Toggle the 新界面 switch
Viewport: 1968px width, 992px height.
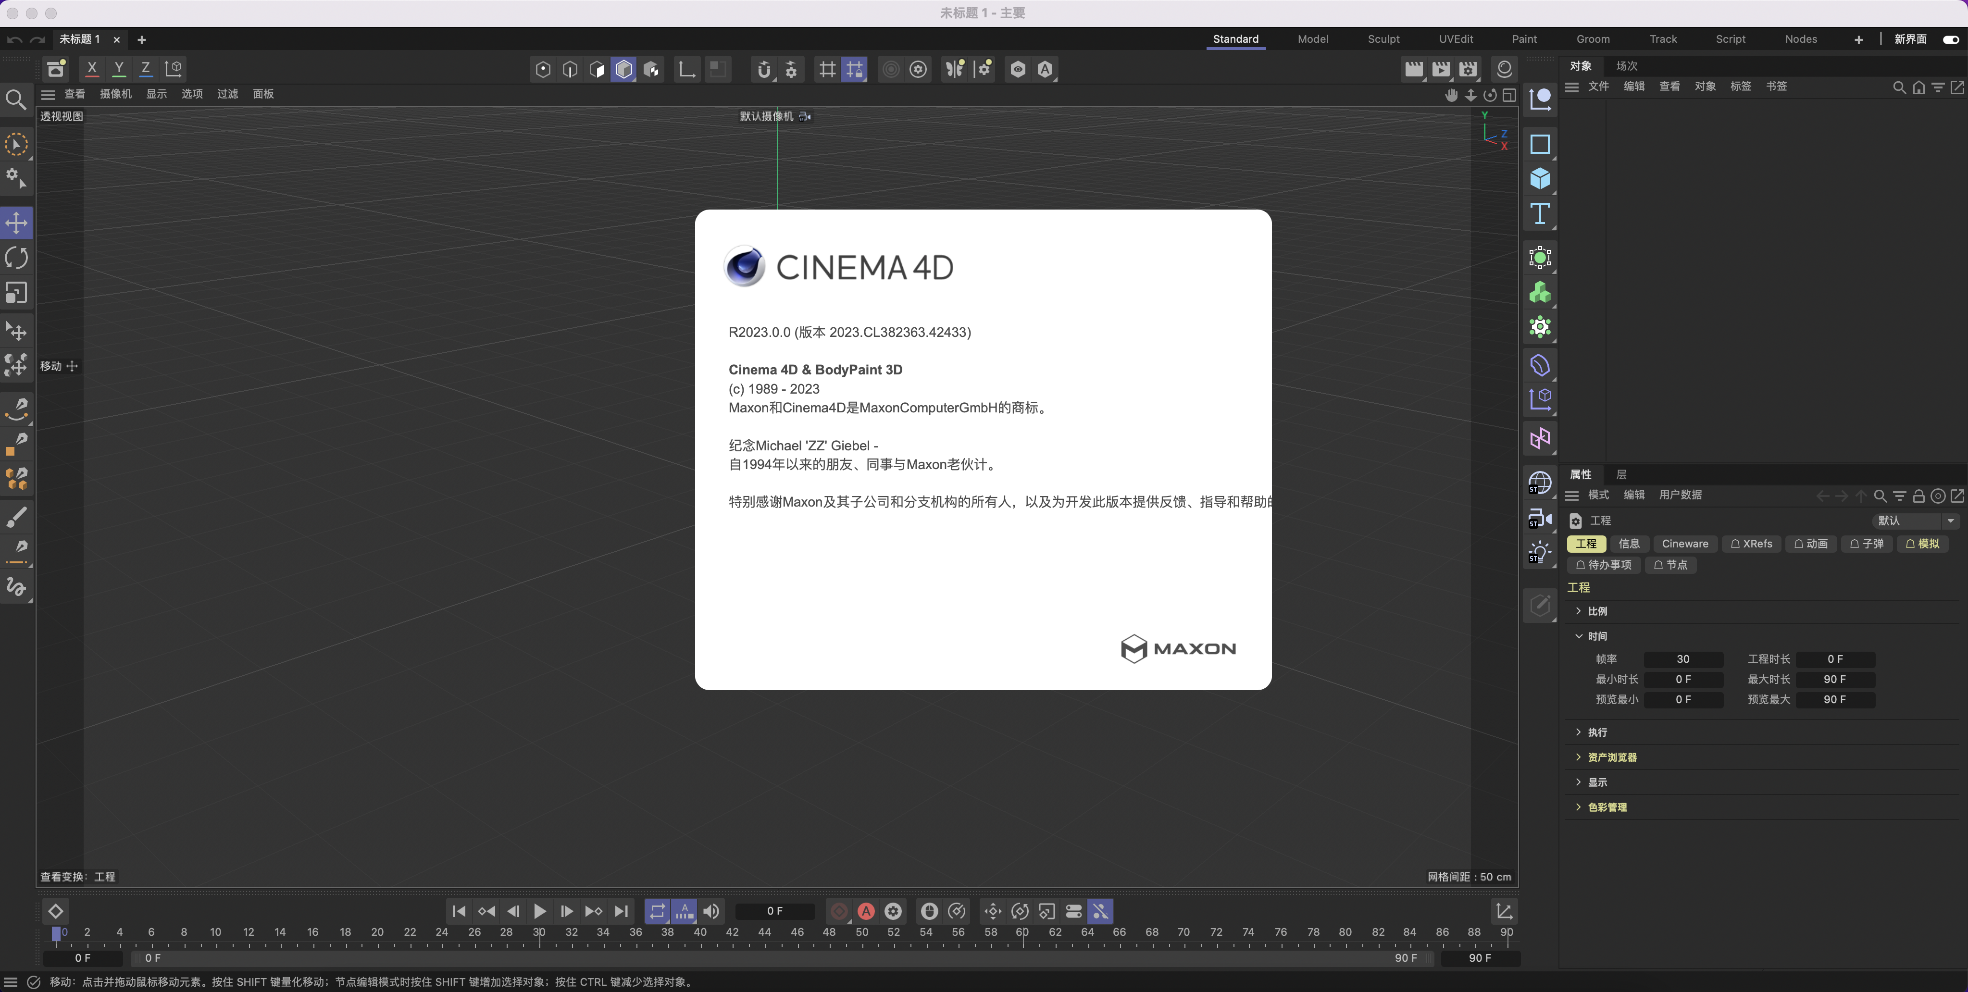1950,39
